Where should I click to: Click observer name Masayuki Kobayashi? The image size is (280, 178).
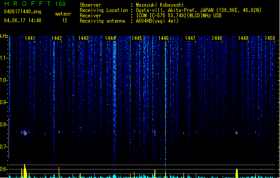[160, 5]
